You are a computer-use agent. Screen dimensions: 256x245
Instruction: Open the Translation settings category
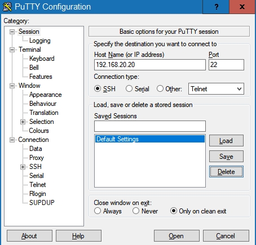[x=44, y=113]
